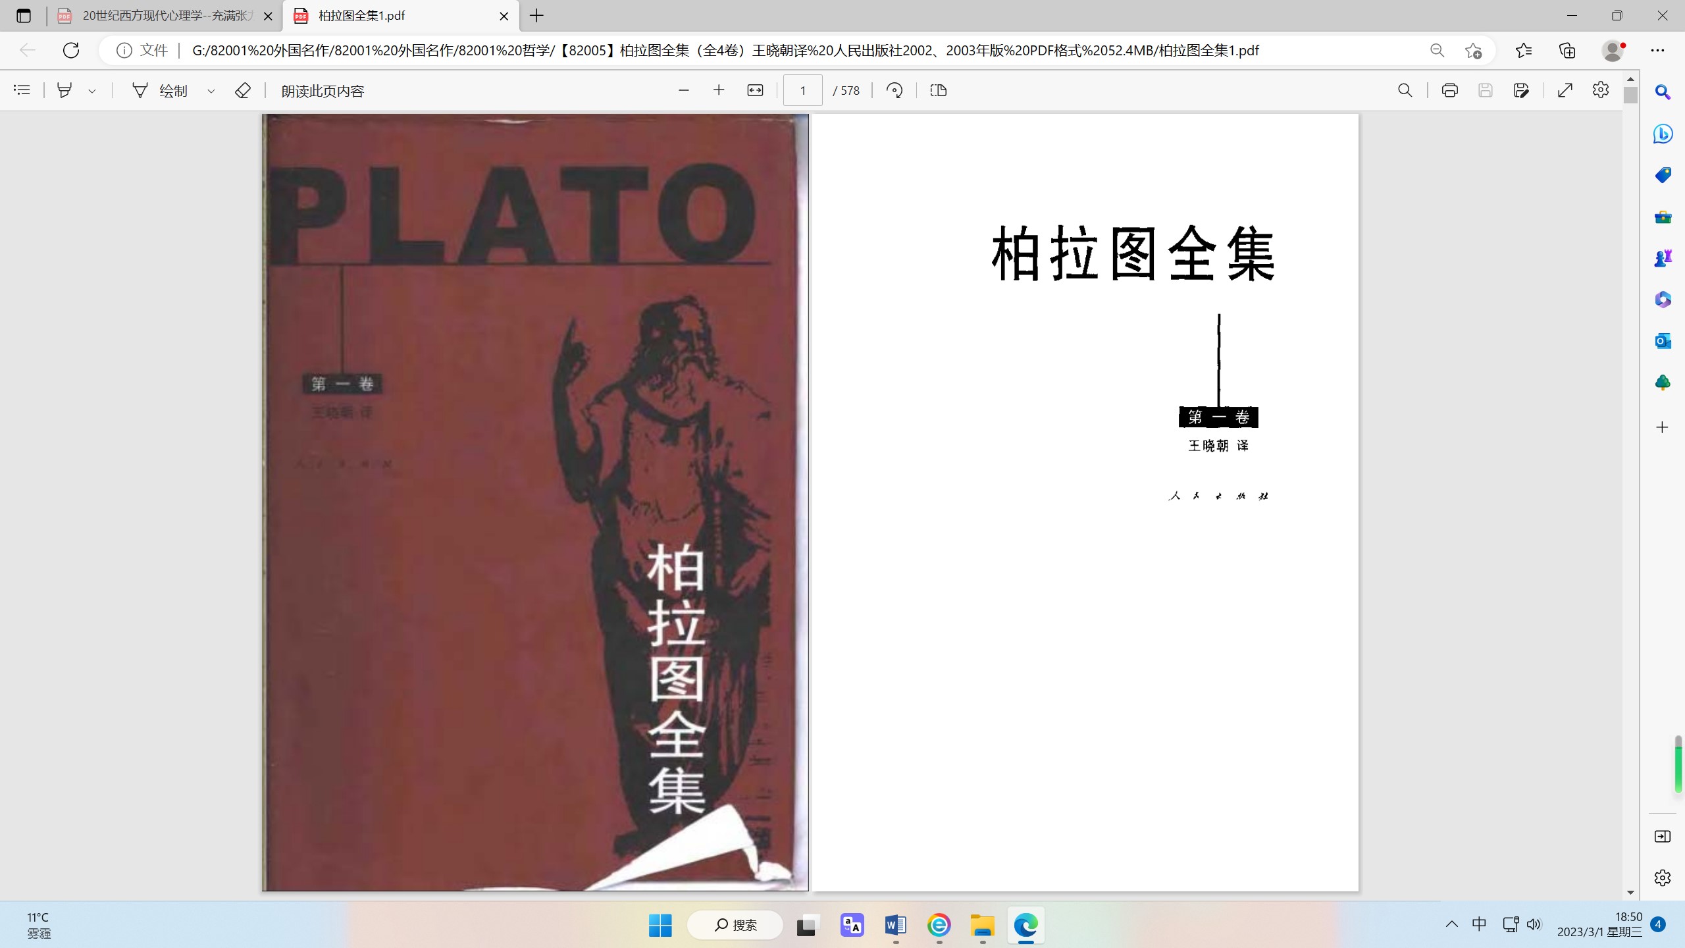Refresh the current page

click(x=71, y=50)
